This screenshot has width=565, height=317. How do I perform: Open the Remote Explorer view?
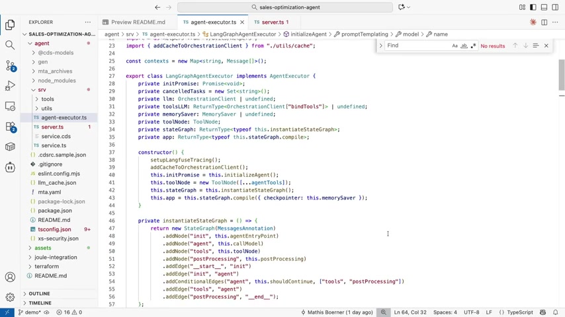point(10,106)
